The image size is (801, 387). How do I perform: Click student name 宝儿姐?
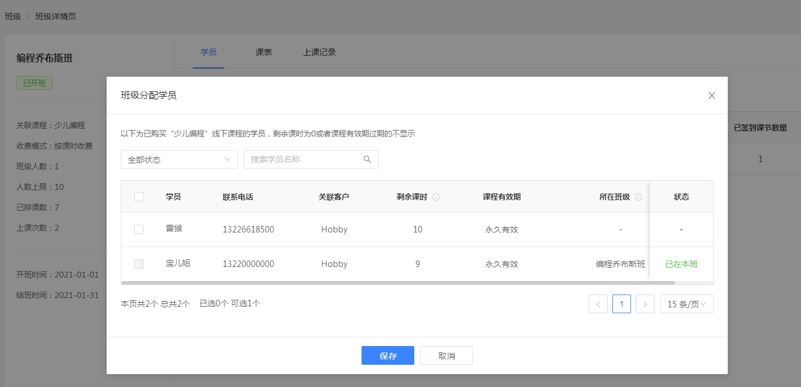coord(178,263)
